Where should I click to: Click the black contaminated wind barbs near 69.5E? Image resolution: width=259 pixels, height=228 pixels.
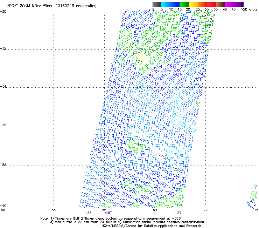161,156
